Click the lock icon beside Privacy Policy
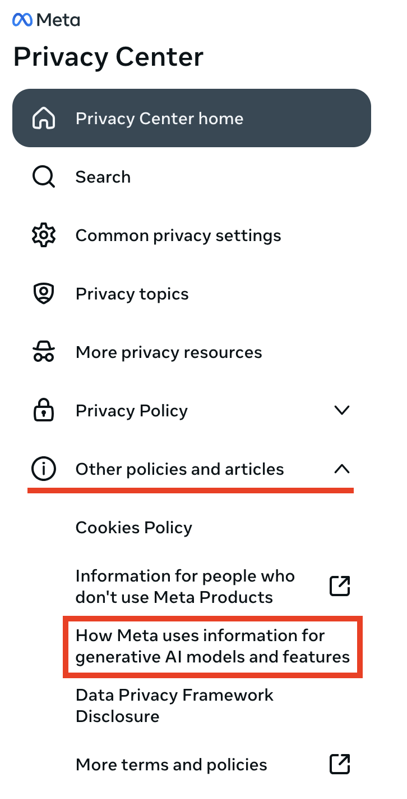The image size is (407, 799). pyautogui.click(x=43, y=410)
